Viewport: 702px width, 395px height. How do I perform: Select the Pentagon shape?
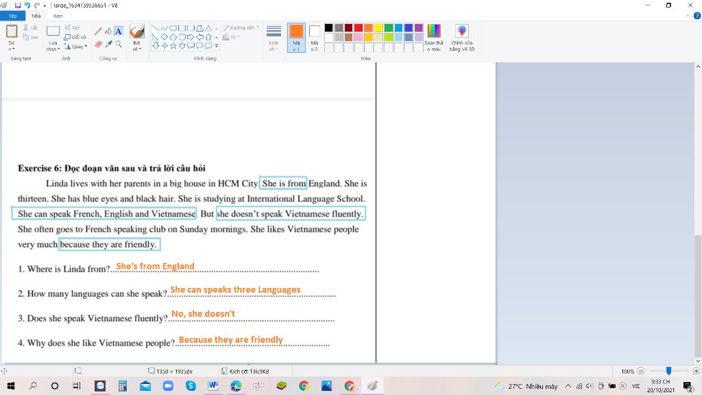tap(173, 37)
